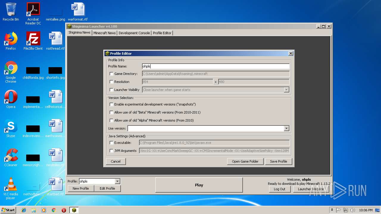The width and height of the screenshot is (381, 214).
Task: Open Internet Explorer from the taskbar
Action: (x=24, y=210)
